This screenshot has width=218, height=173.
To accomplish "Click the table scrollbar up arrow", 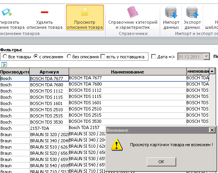I will 212,71.
